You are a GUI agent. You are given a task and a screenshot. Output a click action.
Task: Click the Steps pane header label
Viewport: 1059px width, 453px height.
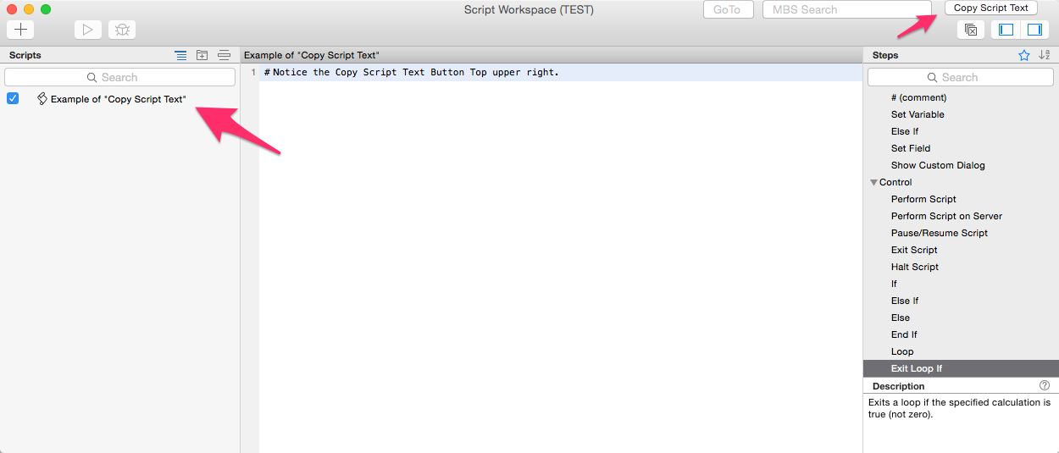(x=884, y=55)
